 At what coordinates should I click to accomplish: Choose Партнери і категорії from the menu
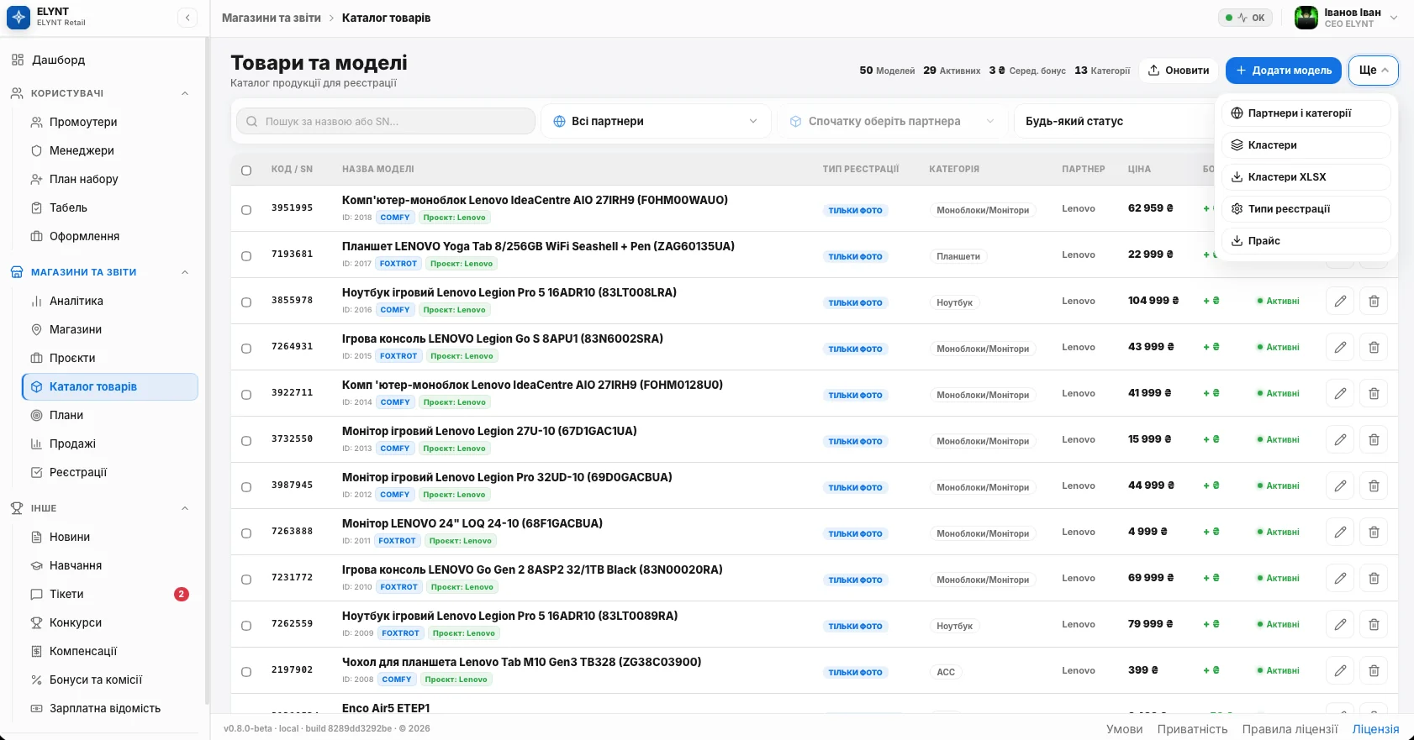click(1306, 113)
